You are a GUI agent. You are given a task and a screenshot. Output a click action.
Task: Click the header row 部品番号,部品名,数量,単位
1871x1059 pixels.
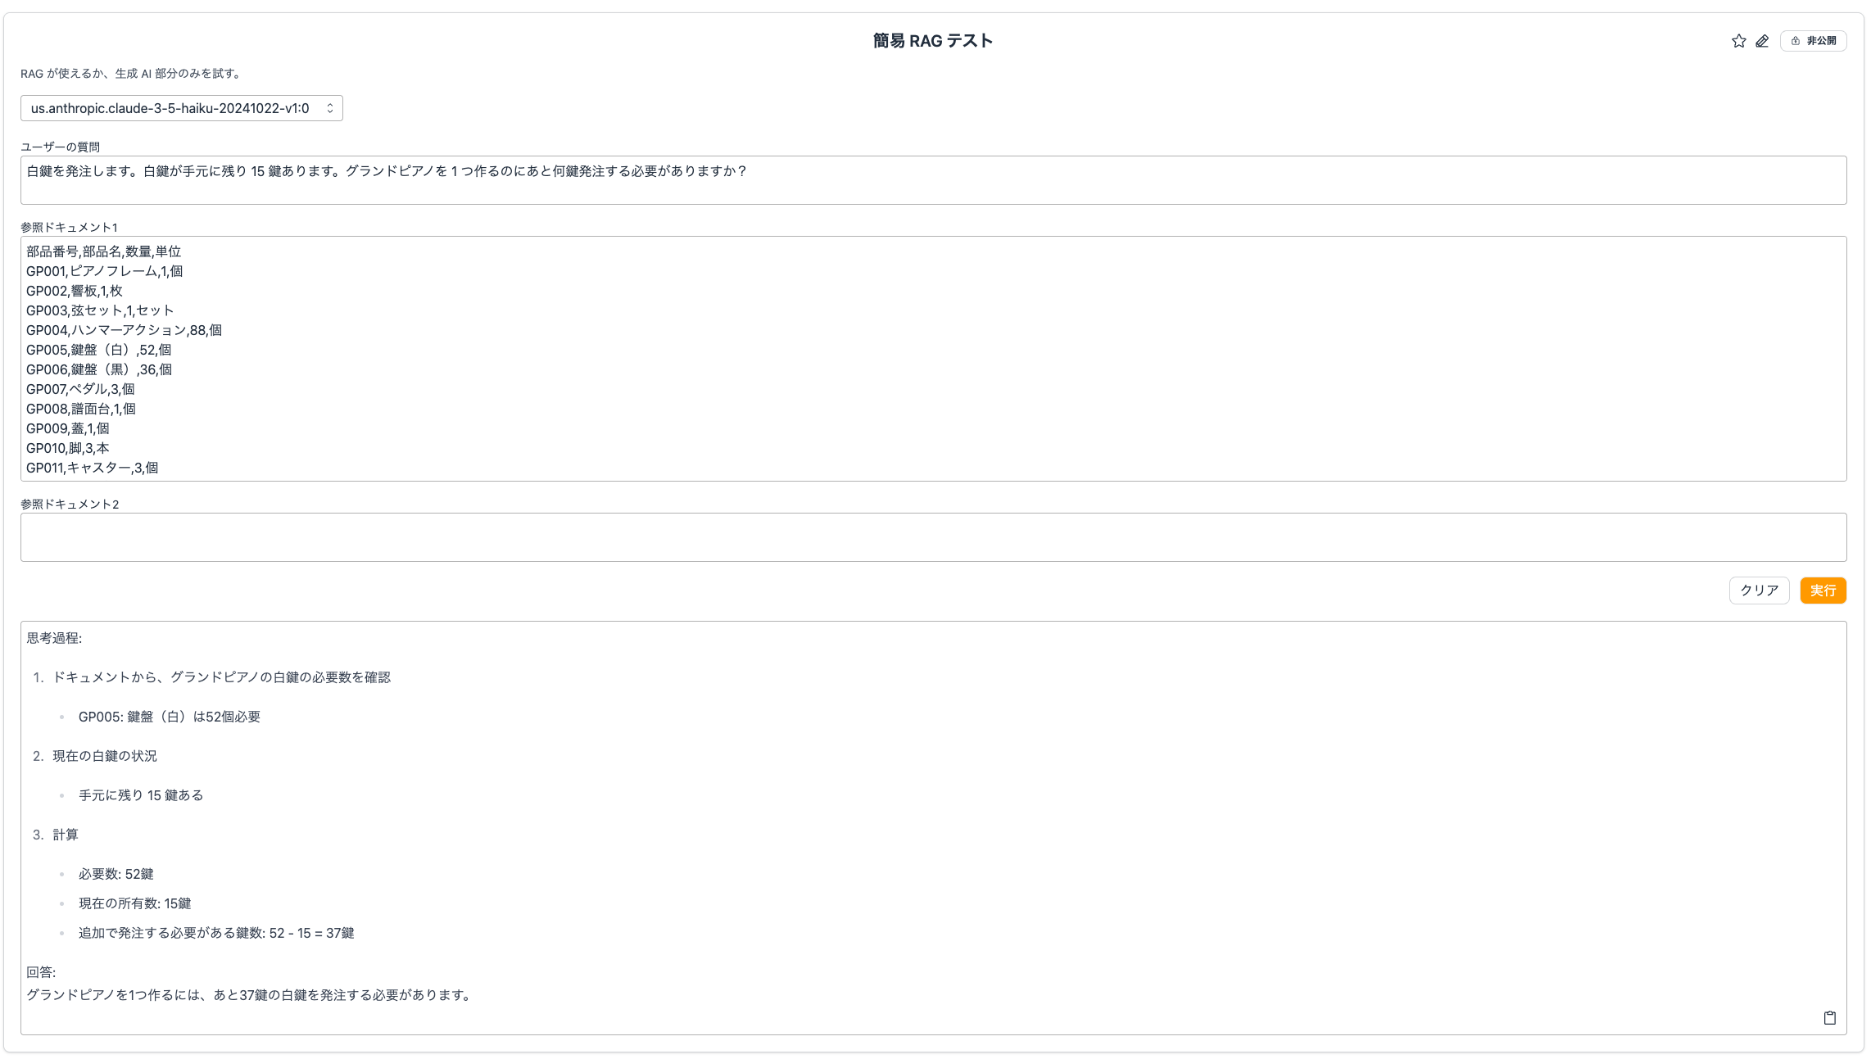103,251
